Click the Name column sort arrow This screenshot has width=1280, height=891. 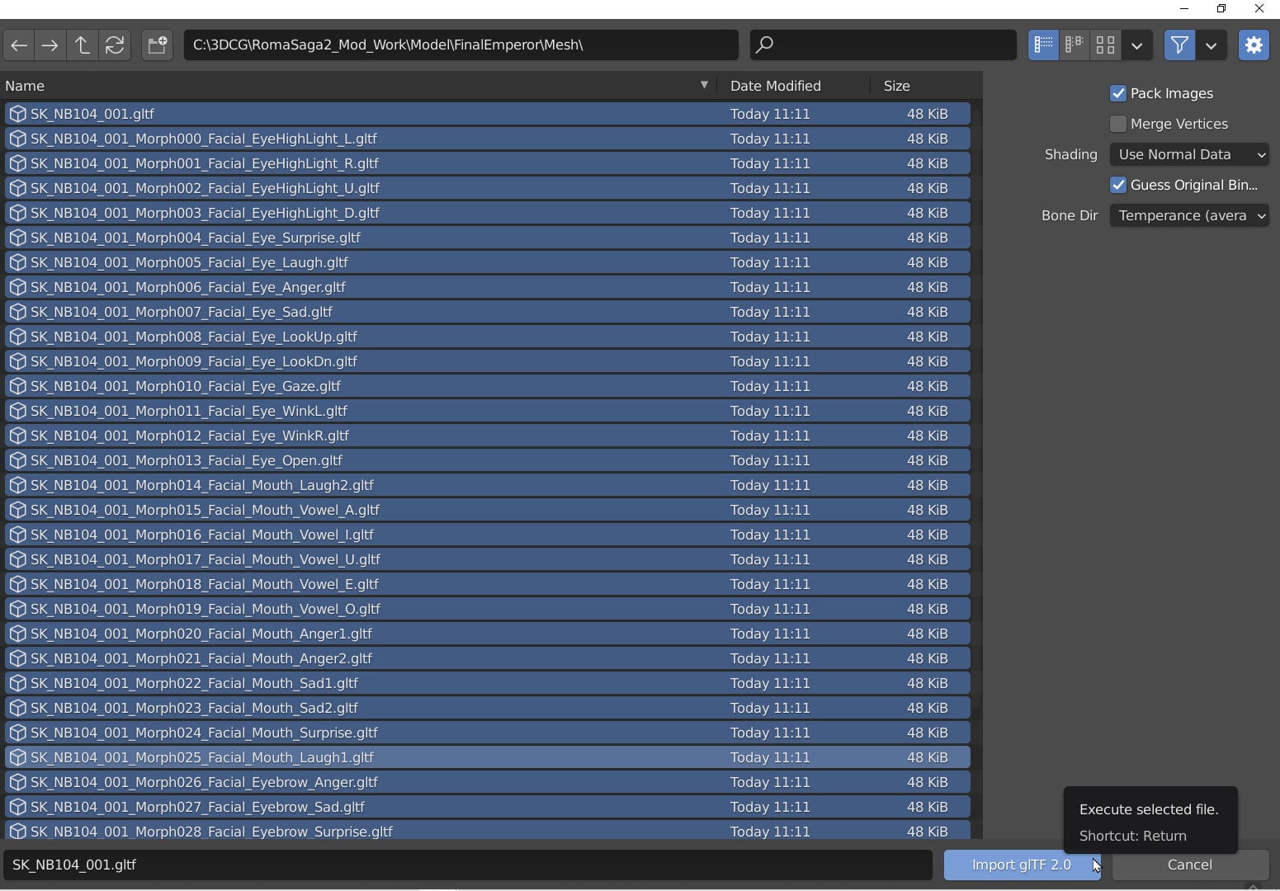[704, 85]
